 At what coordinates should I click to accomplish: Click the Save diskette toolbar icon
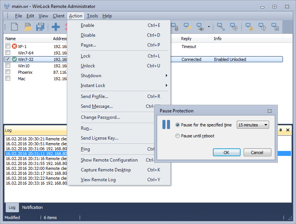pos(40,27)
